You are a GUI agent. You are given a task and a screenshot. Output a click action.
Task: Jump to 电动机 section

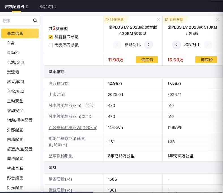tap(13, 53)
